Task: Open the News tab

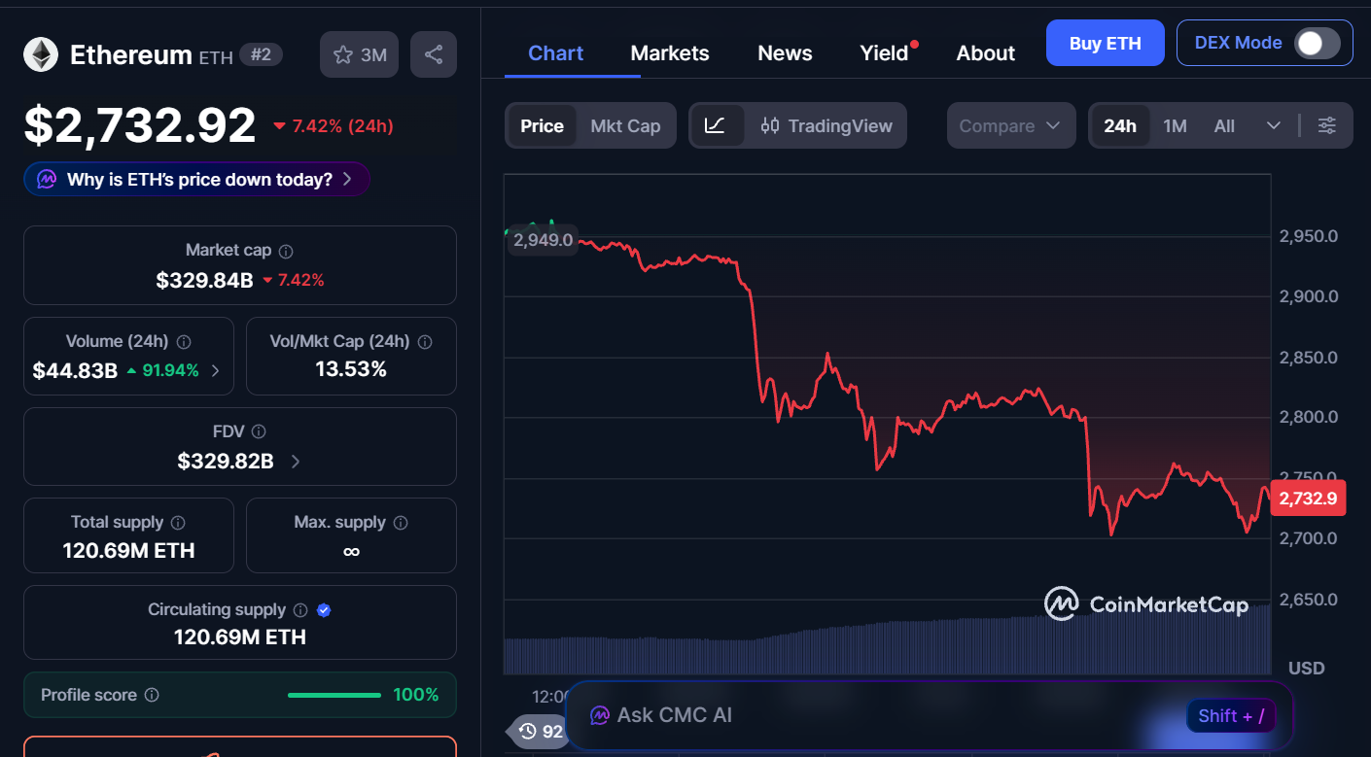Action: [x=785, y=52]
